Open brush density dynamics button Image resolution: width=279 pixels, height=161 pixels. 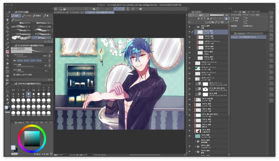50,65
